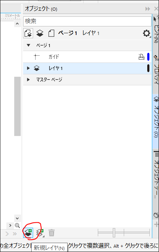The image size is (159, 252).
Task: Click the blue color swatch for ガイド
Action: click(x=148, y=57)
